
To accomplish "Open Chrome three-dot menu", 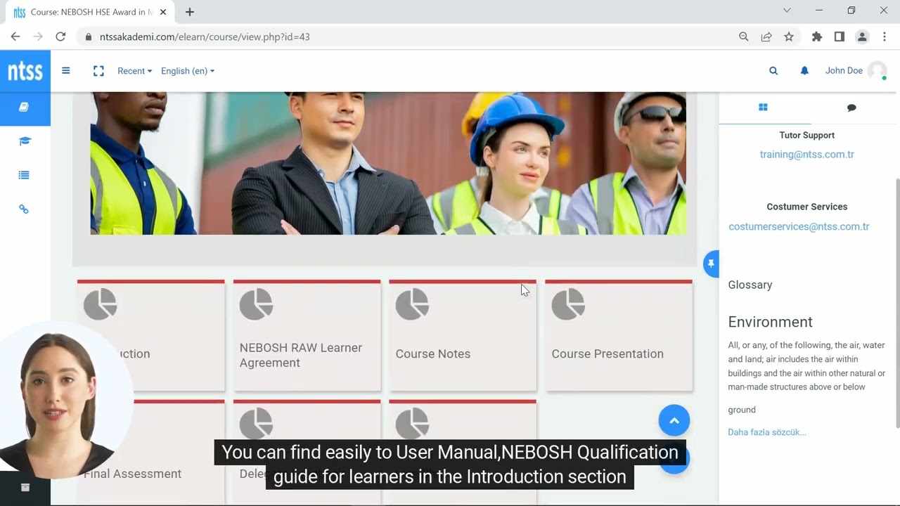I will coord(885,37).
